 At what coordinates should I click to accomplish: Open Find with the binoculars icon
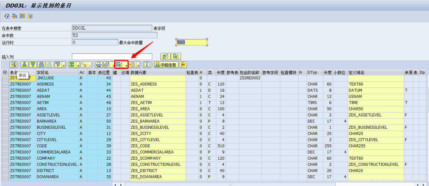pos(41,65)
